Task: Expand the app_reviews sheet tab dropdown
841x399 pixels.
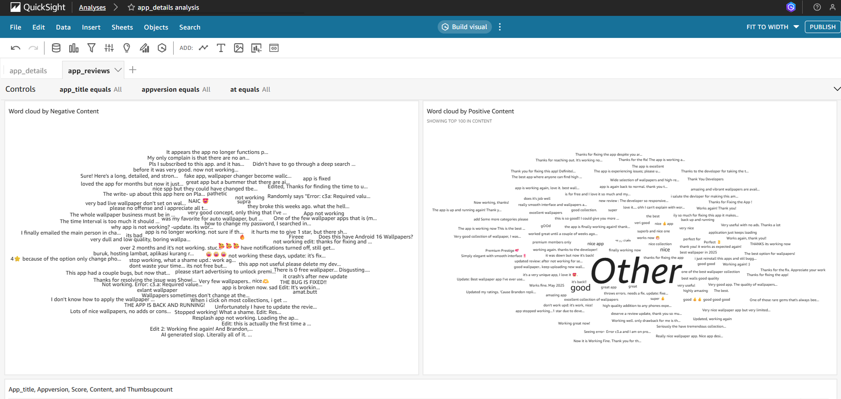Action: pyautogui.click(x=118, y=70)
